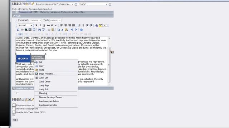Viewport: 229px width, 128px height.
Task: Tick the checkbox under Disable Rich Text section
Action: 18,93
